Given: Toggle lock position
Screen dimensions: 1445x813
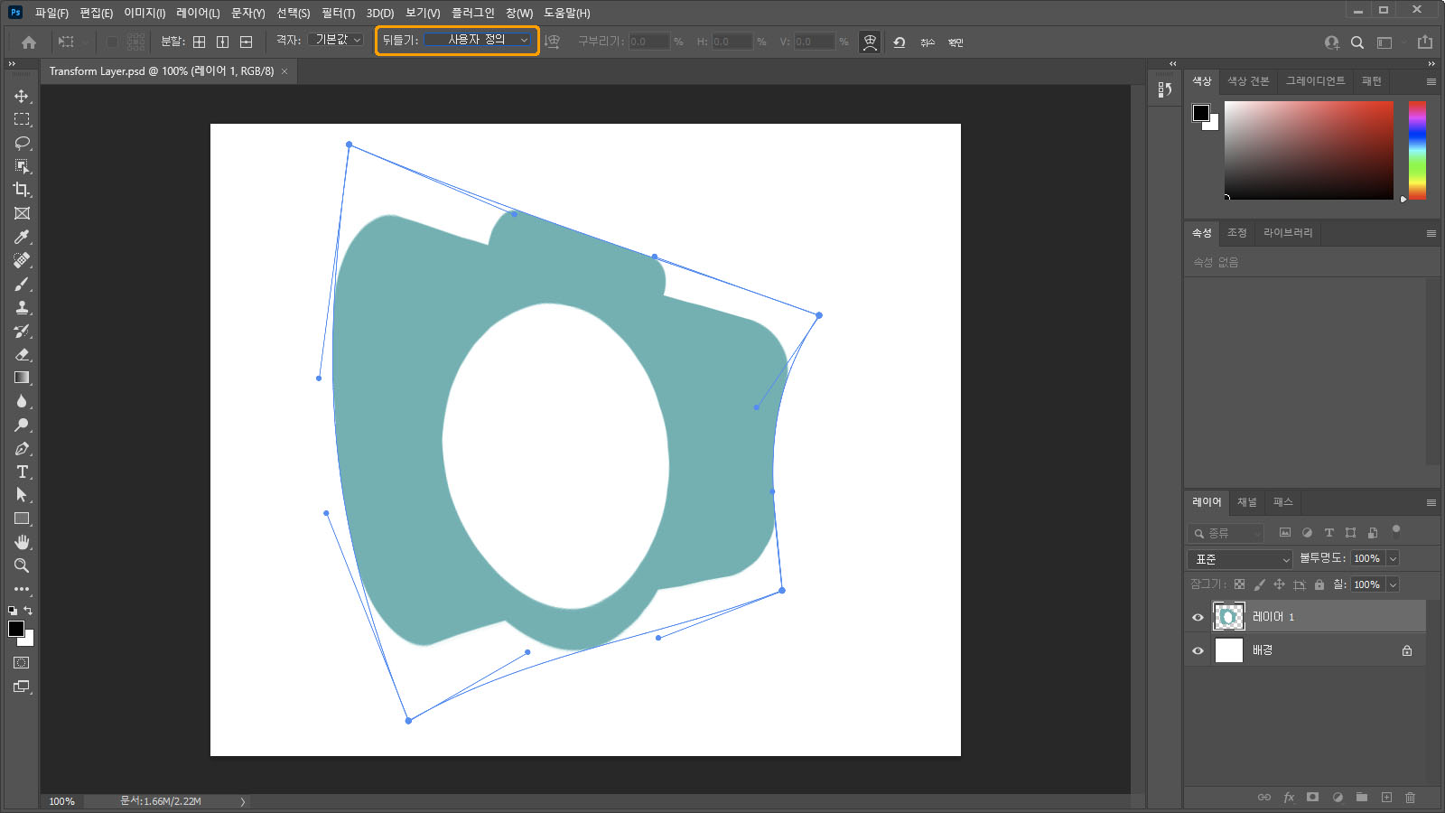Looking at the screenshot, I should click(x=1279, y=584).
